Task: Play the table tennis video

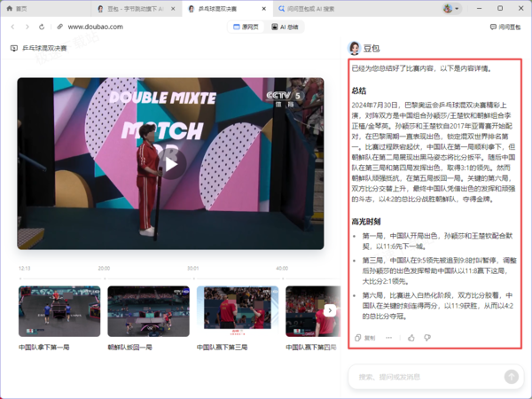Action: click(x=170, y=165)
